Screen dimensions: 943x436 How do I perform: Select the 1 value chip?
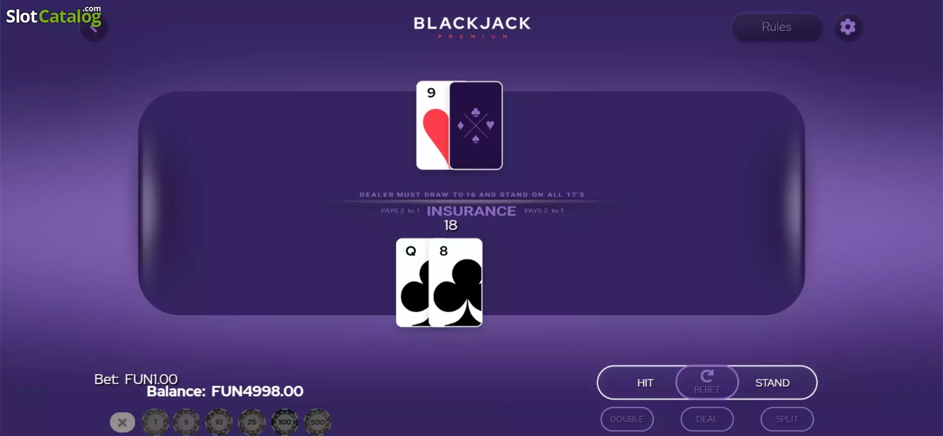coord(155,422)
